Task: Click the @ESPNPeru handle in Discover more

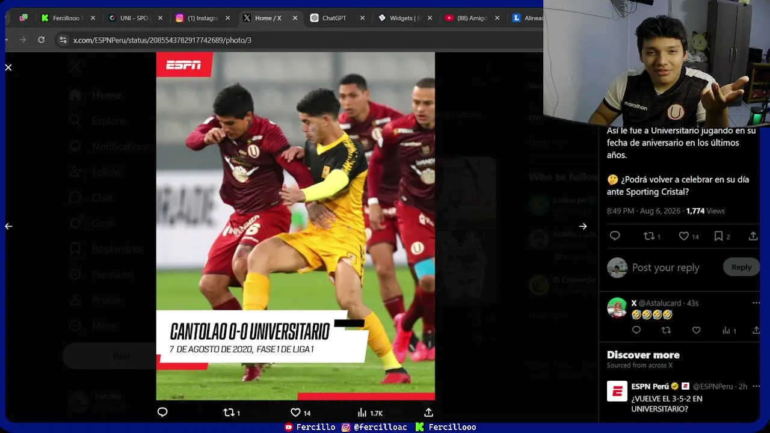Action: [x=713, y=386]
